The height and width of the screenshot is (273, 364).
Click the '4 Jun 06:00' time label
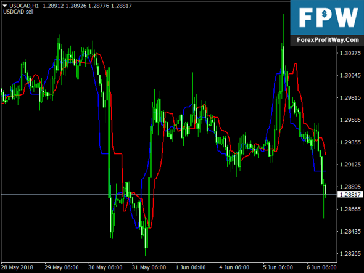point(234,267)
